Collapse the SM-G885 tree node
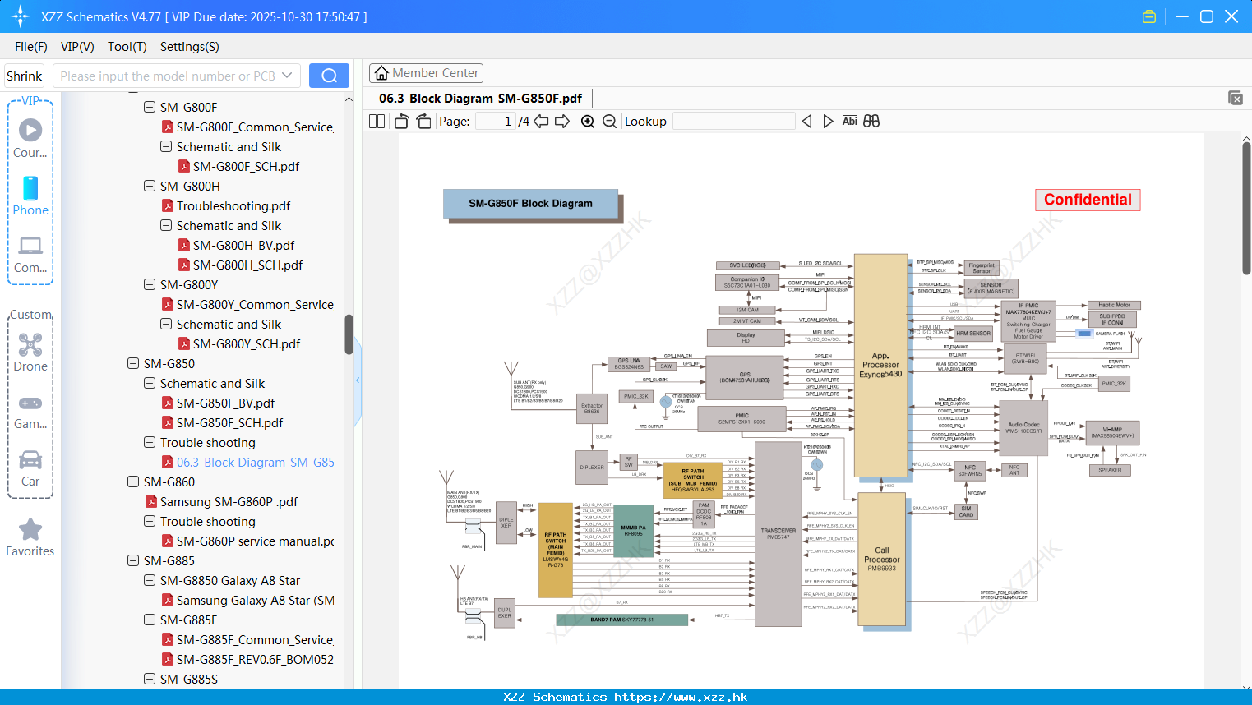This screenshot has height=705, width=1252. (133, 560)
